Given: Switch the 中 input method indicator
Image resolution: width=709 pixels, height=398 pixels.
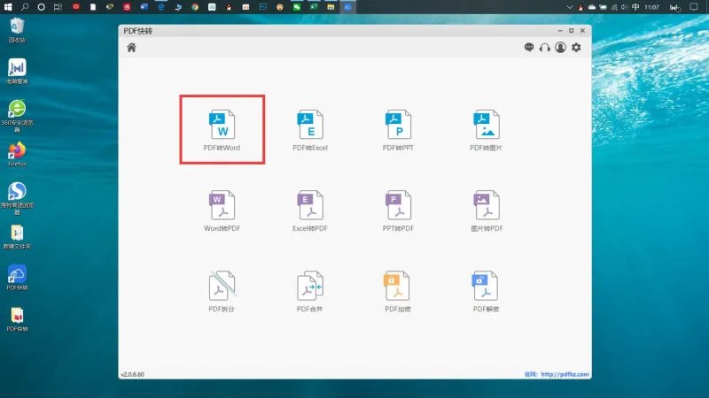Looking at the screenshot, I should click(x=635, y=7).
